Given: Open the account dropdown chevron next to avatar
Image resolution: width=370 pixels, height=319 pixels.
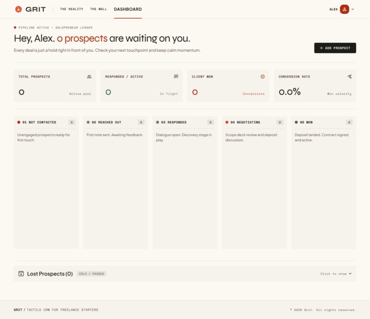Looking at the screenshot, I should pyautogui.click(x=353, y=9).
